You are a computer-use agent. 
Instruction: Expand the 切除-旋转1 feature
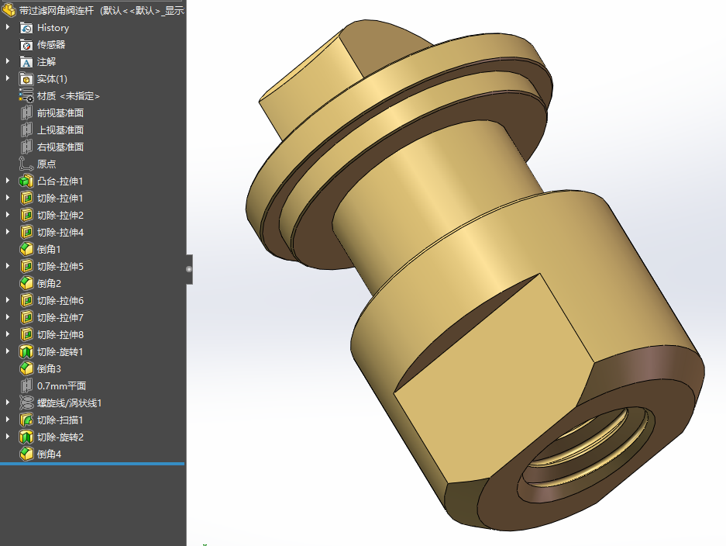8,351
